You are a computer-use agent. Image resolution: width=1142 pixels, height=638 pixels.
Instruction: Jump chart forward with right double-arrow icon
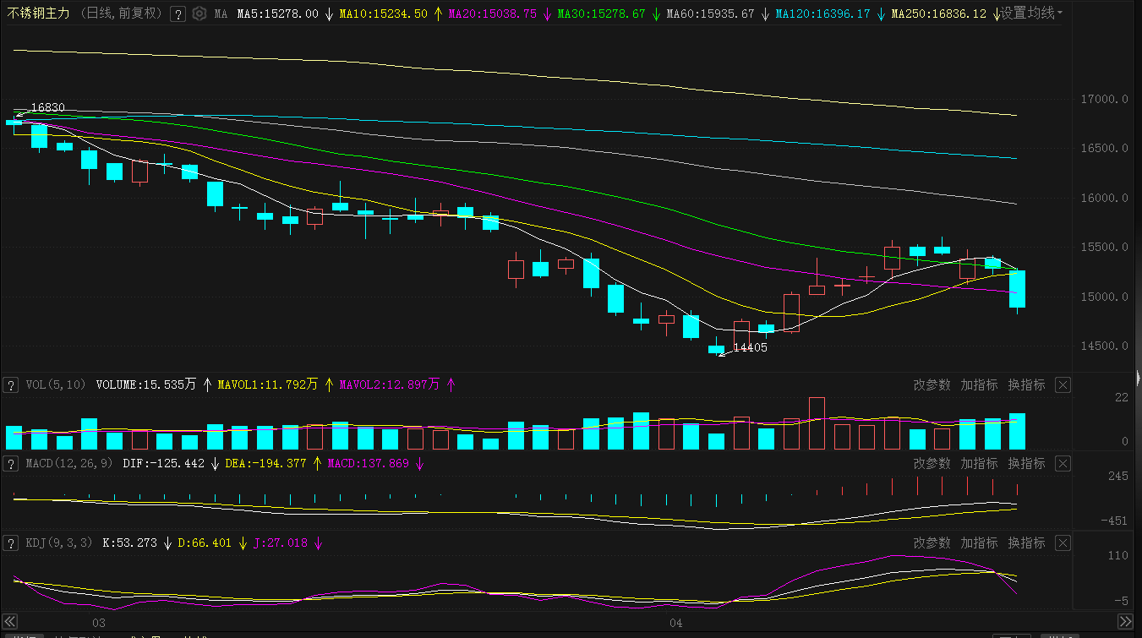[x=1124, y=621]
